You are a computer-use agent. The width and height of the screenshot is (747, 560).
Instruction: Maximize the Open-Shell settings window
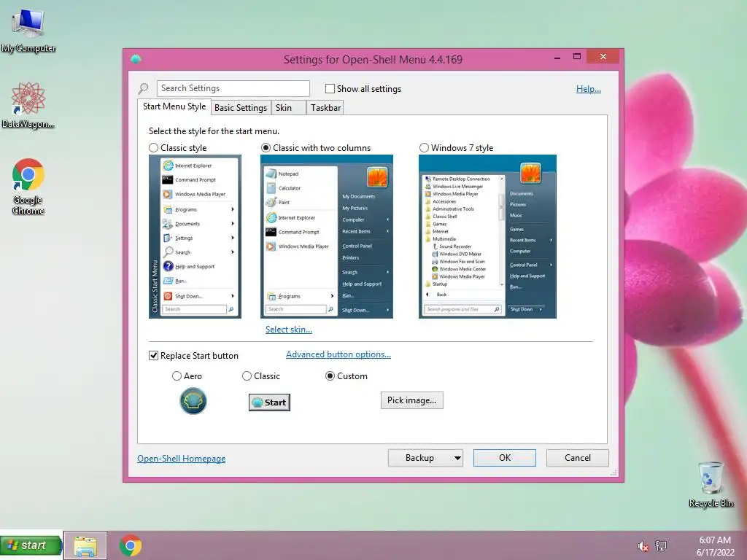(577, 57)
